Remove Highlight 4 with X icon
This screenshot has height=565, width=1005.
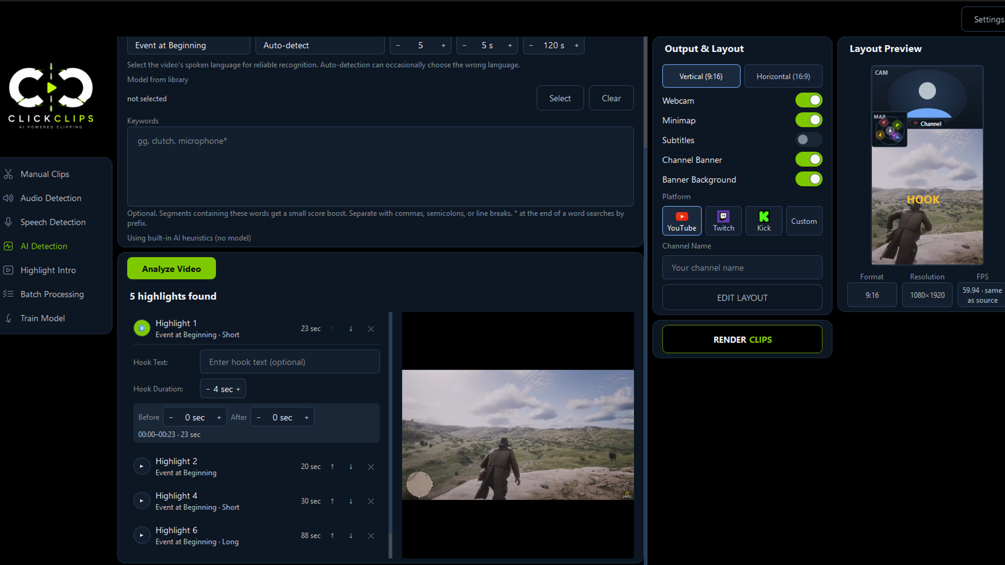[x=371, y=501]
